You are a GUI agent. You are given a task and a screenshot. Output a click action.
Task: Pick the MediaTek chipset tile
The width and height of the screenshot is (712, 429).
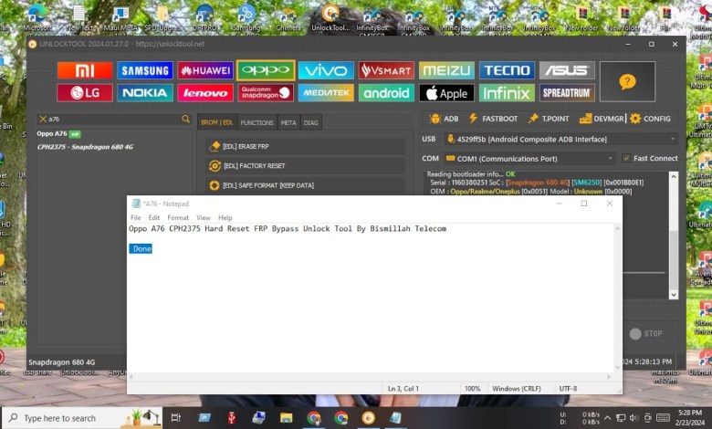click(325, 92)
